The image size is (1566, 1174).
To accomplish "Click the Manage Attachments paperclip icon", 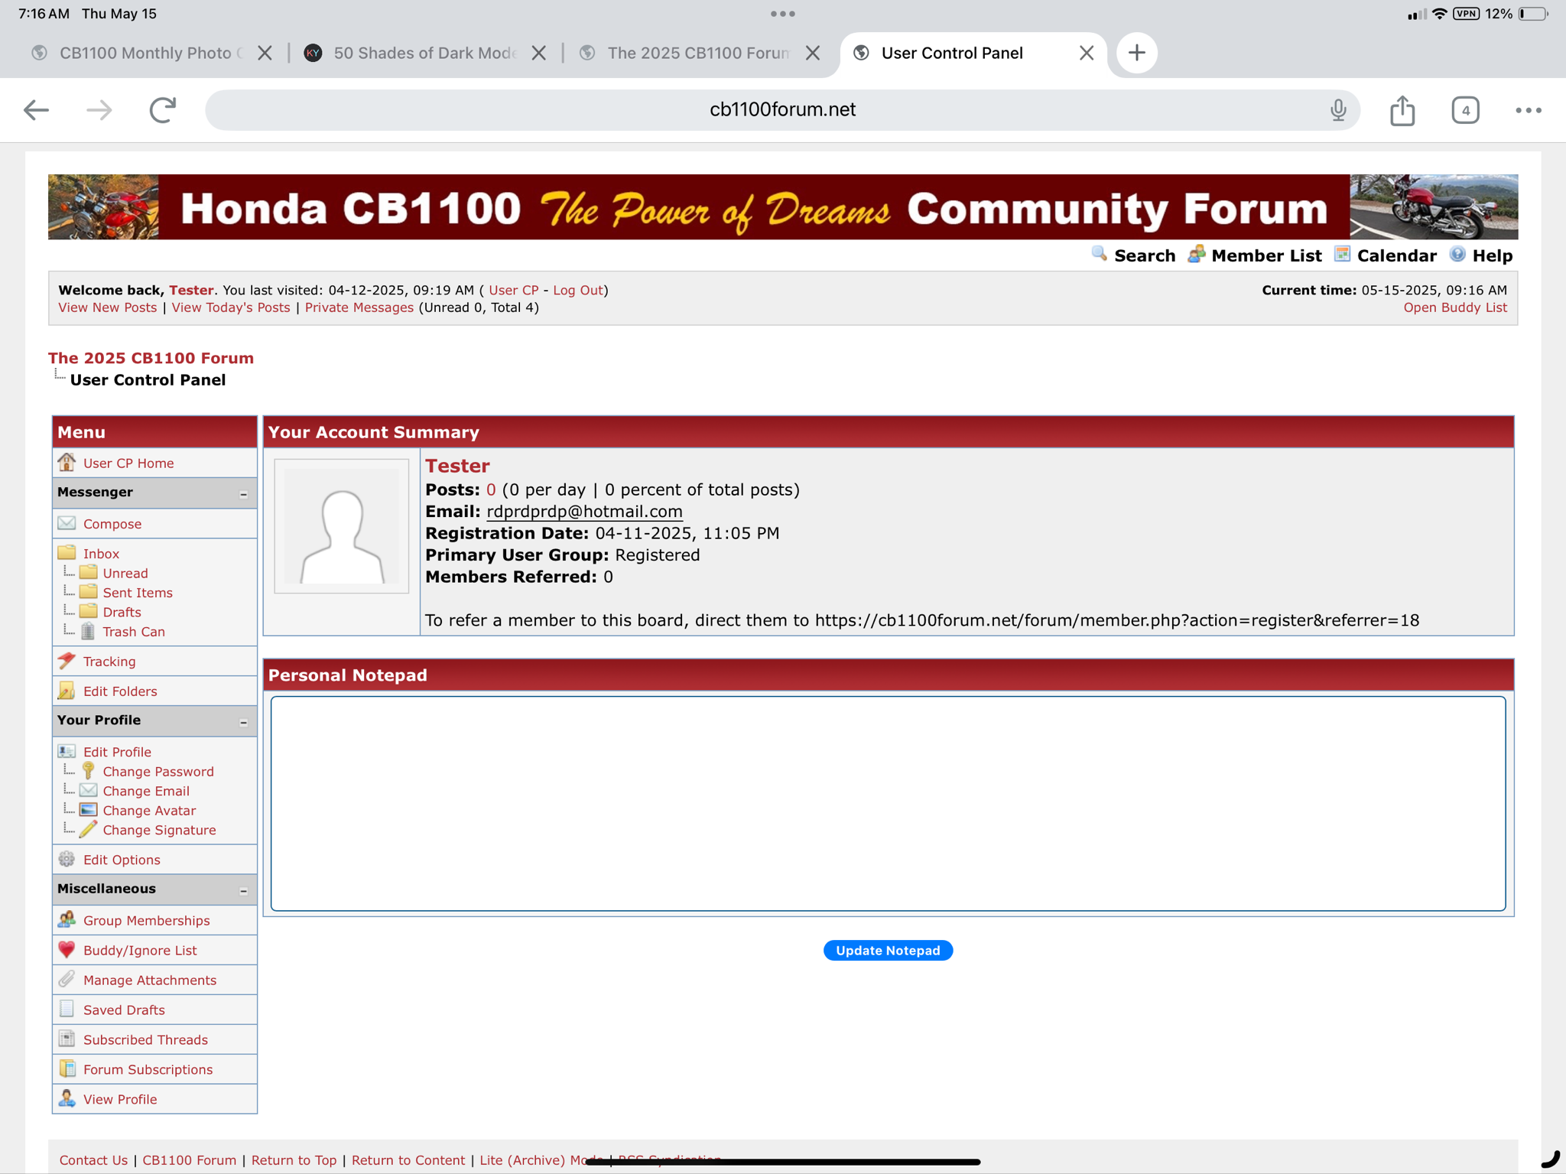I will pyautogui.click(x=67, y=979).
